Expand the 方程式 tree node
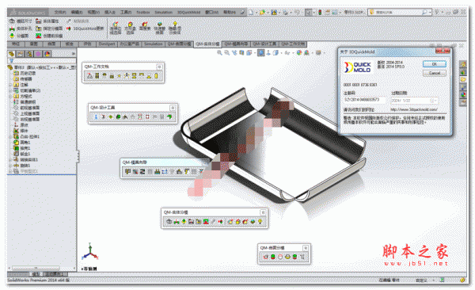 pos(10,97)
